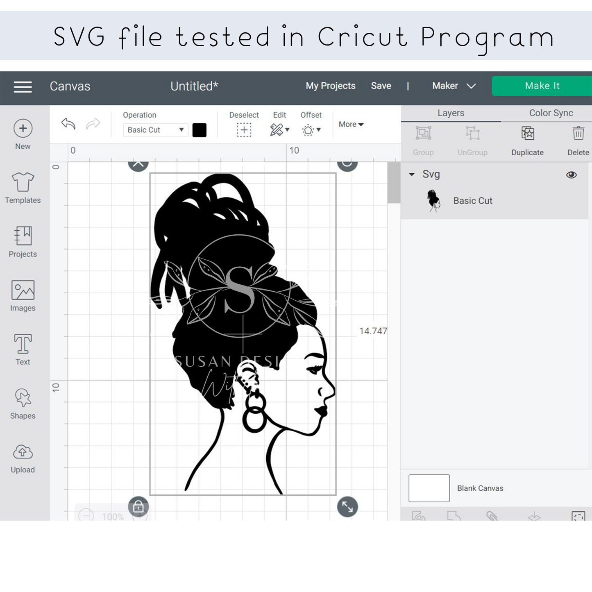Open the hamburger main menu
The image size is (592, 592).
23,87
